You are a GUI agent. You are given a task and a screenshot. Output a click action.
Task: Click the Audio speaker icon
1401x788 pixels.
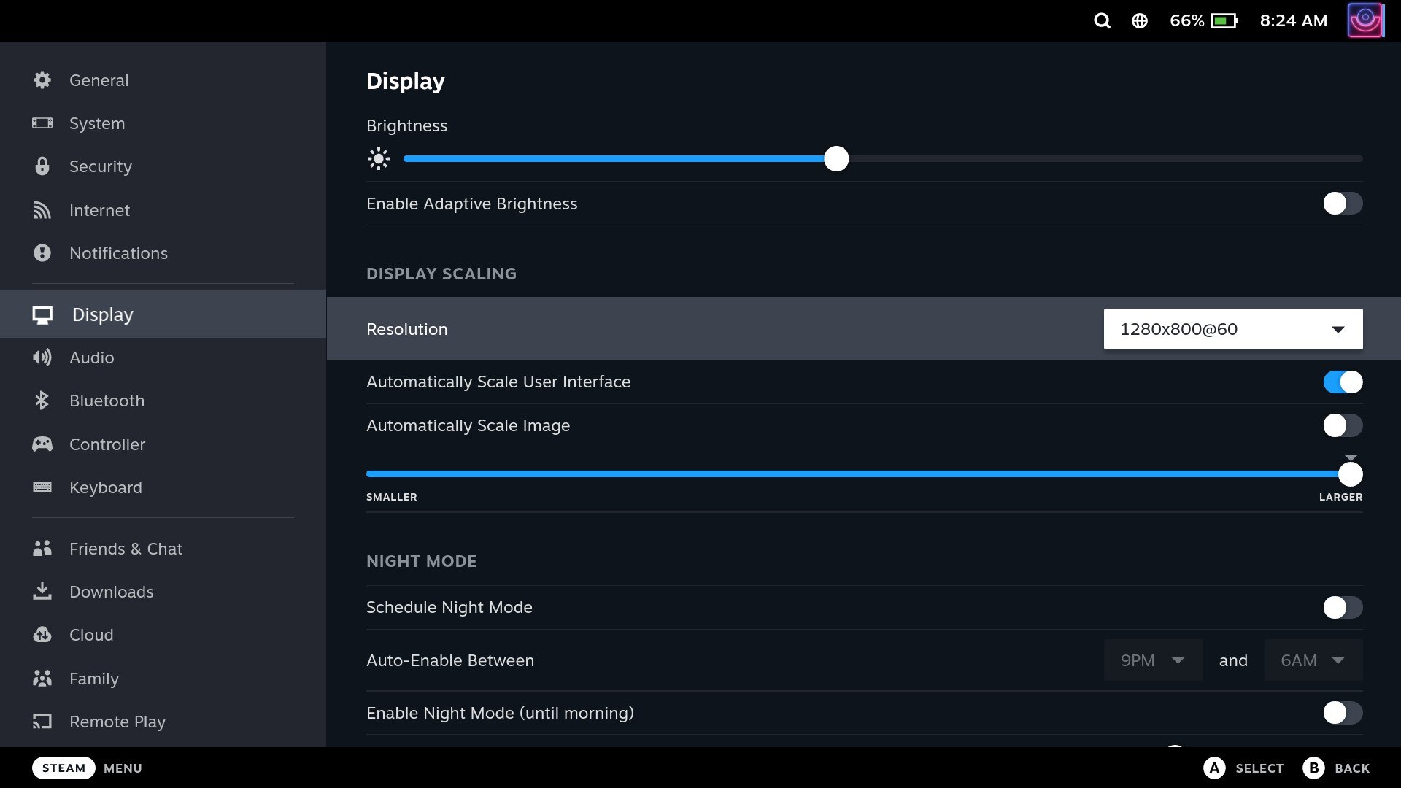click(42, 358)
